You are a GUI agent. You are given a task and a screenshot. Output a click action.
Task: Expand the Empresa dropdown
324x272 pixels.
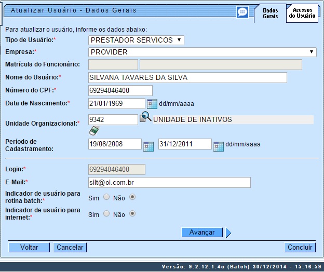[x=203, y=52]
